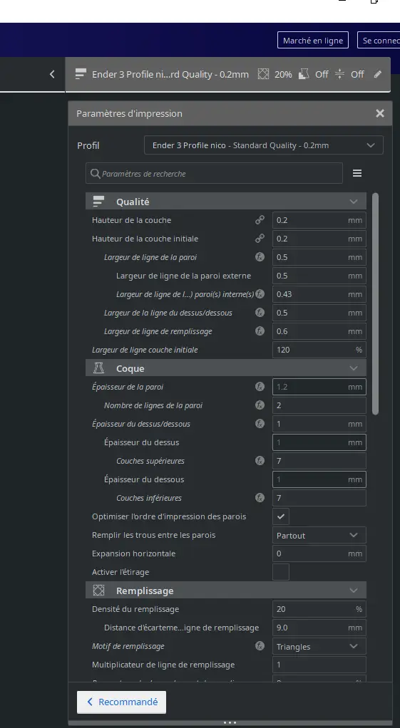Click the Largeur de ligne de la paroi field

coord(319,257)
